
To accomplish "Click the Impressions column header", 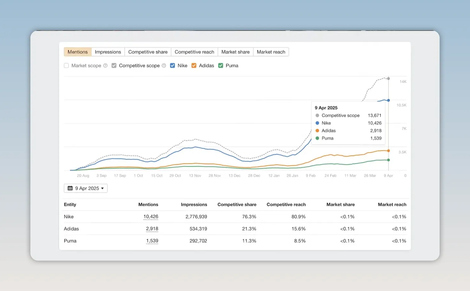I will 194,204.
